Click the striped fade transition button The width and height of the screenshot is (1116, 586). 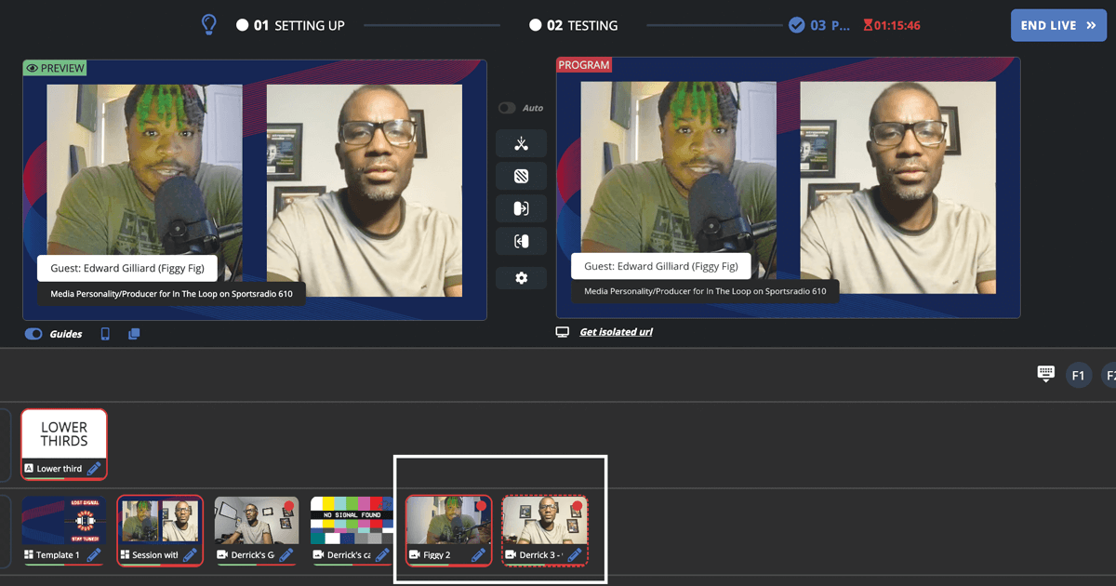(521, 176)
